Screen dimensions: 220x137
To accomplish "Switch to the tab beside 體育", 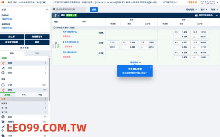I will coord(37,53).
